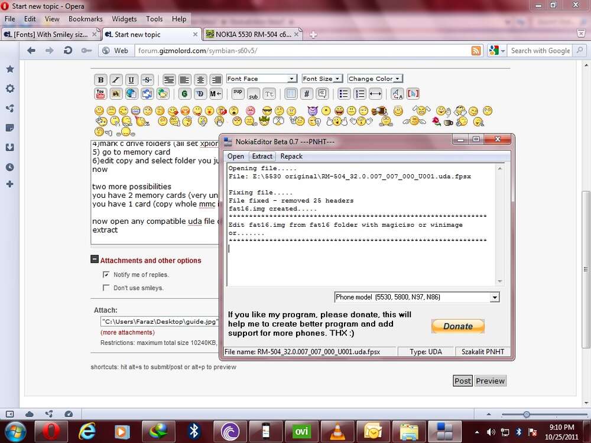This screenshot has height=443, width=591.
Task: Insert the red rose smiley
Action: click(436, 121)
